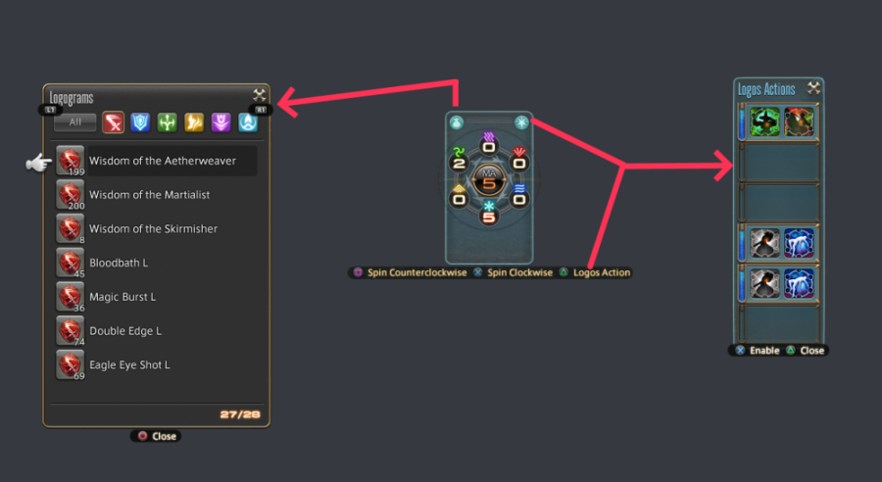882x482 pixels.
Task: Click the Spin Clockwise hint
Action: pos(513,272)
